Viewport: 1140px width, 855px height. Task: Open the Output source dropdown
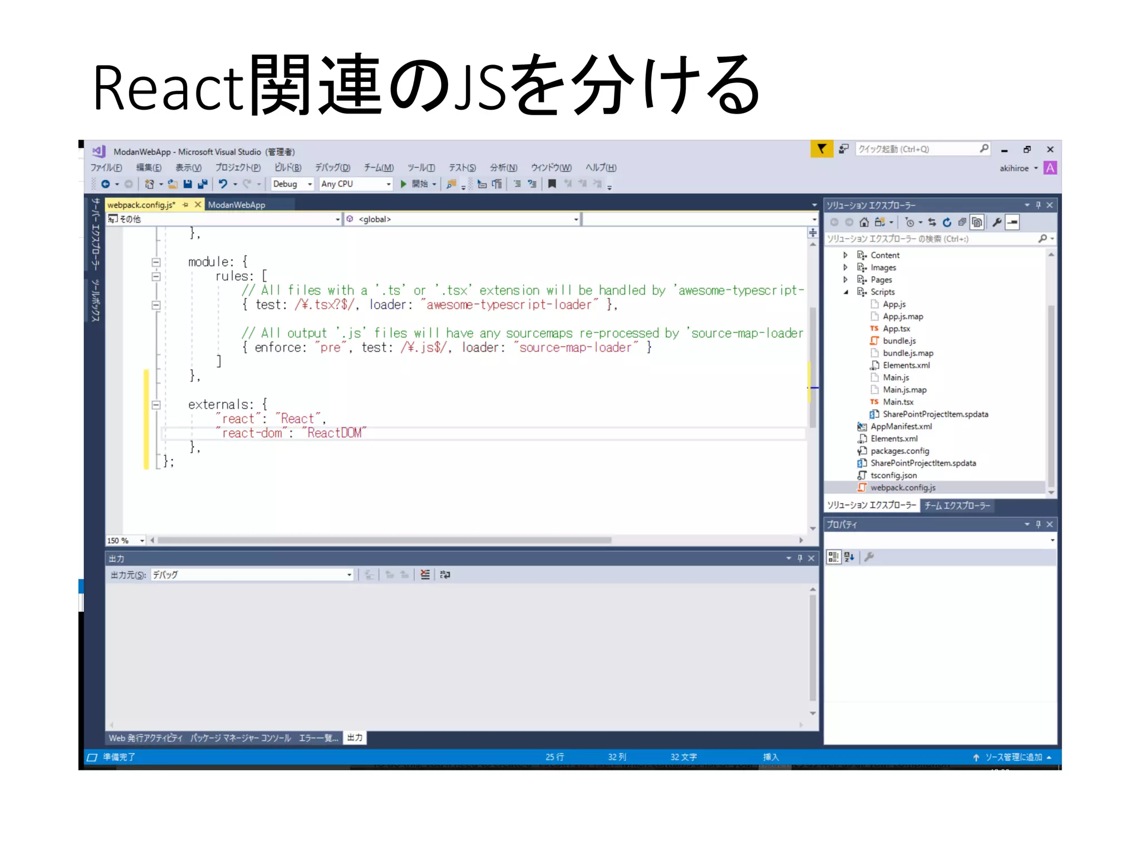tap(252, 574)
